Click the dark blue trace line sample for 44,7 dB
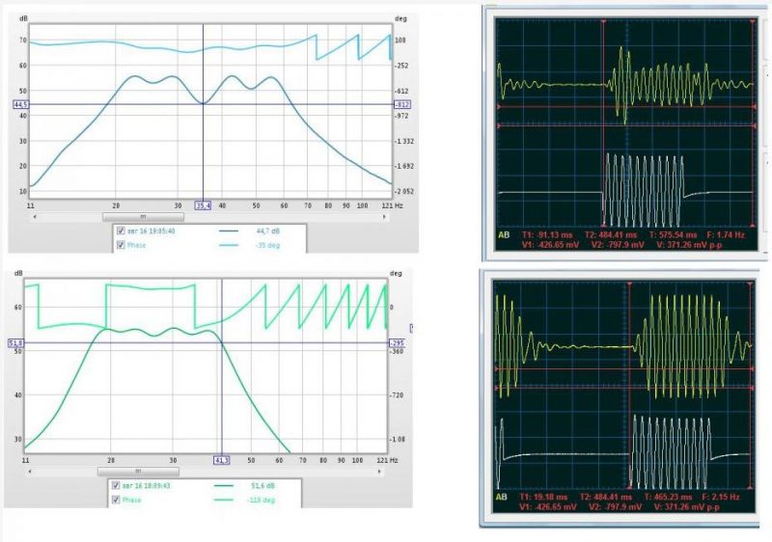Screen dimensions: 772x542 (229, 230)
